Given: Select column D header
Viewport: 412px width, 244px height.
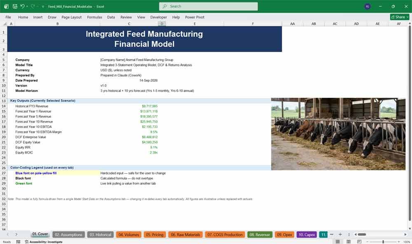Looking at the screenshot, I should 162,23.
